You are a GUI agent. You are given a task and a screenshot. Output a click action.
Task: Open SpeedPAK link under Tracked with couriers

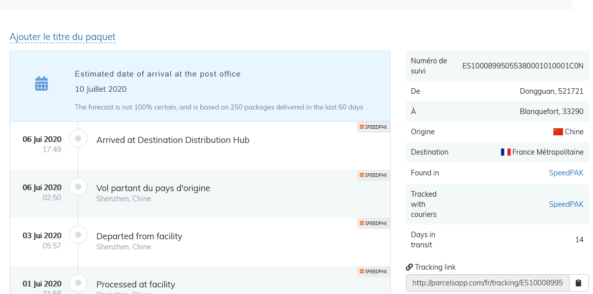566,204
